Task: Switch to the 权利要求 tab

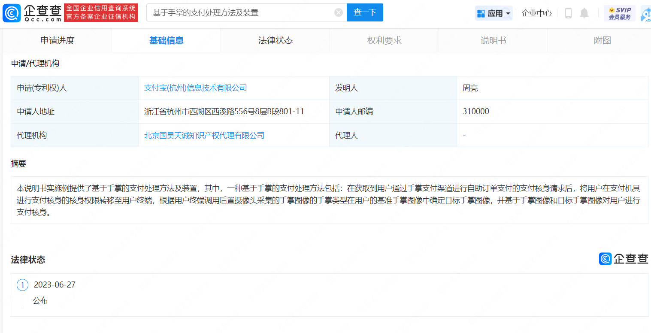Action: (x=385, y=40)
